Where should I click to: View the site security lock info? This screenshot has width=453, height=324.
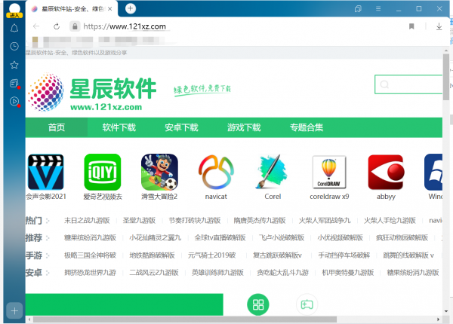point(75,26)
